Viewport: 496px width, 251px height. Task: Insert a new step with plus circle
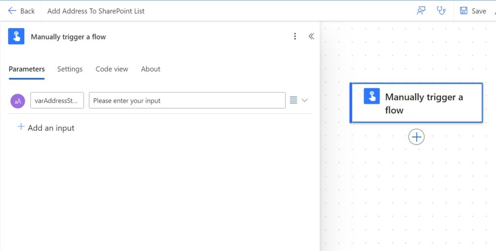coord(416,137)
